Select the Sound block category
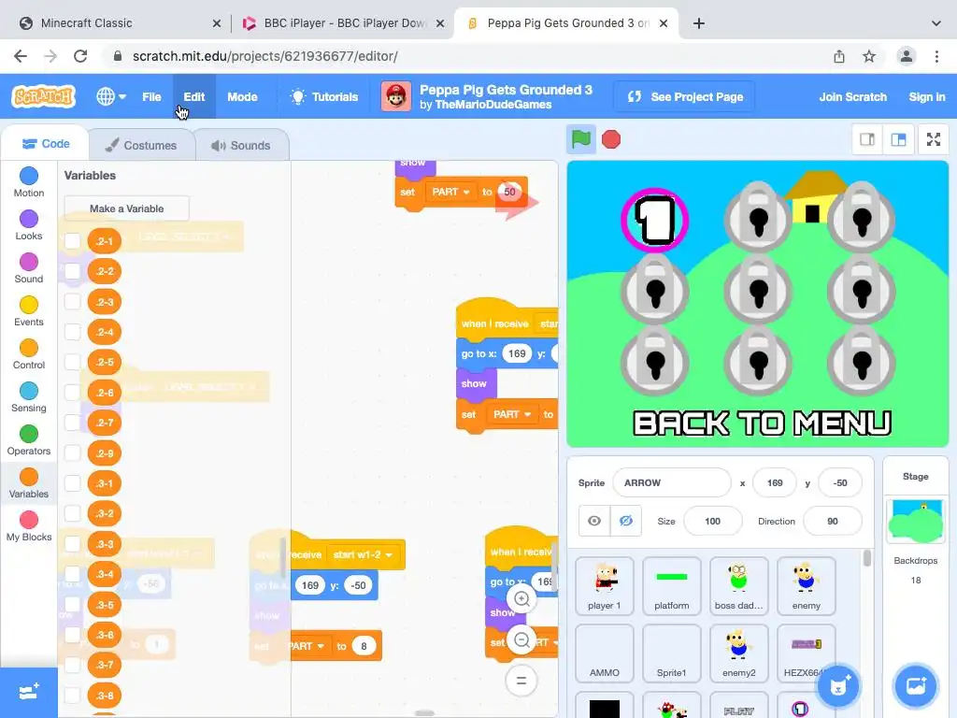This screenshot has width=957, height=718. (29, 268)
